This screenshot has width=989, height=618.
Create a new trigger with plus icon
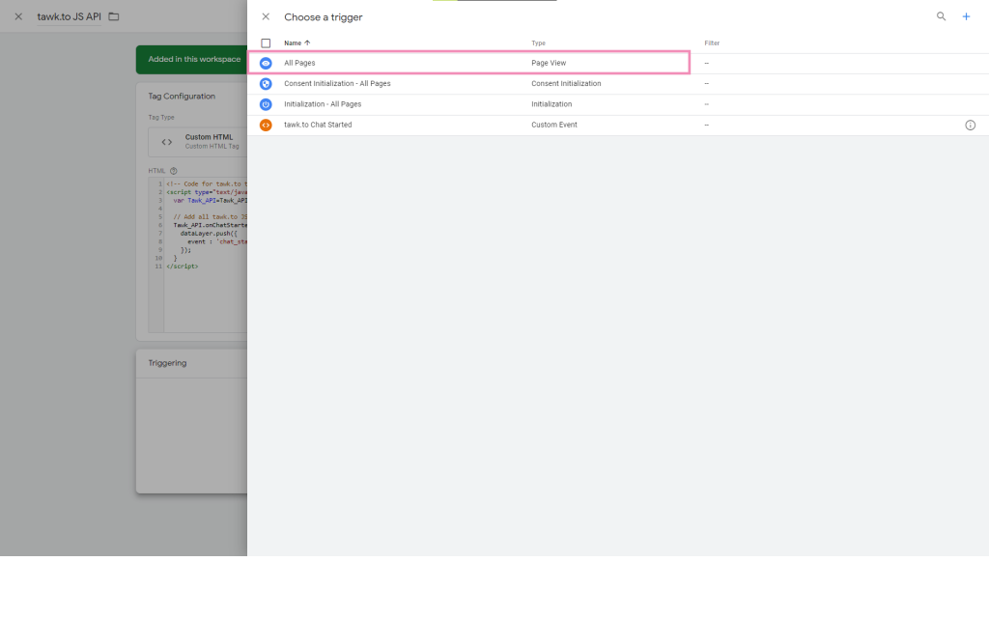click(x=966, y=16)
